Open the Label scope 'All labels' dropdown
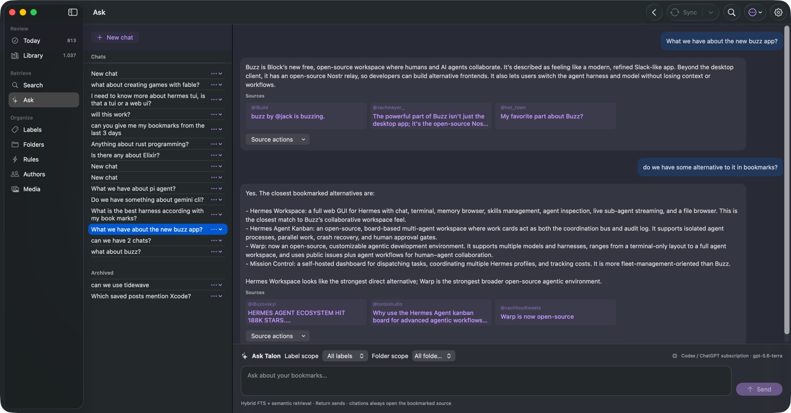Screen dimensions: 791x413 (x=345, y=356)
